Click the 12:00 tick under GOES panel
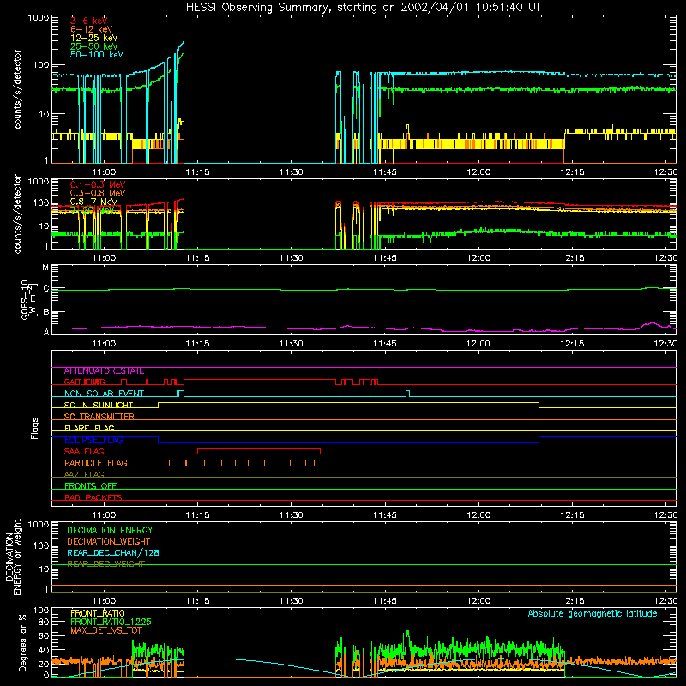686x686 pixels. (x=478, y=344)
